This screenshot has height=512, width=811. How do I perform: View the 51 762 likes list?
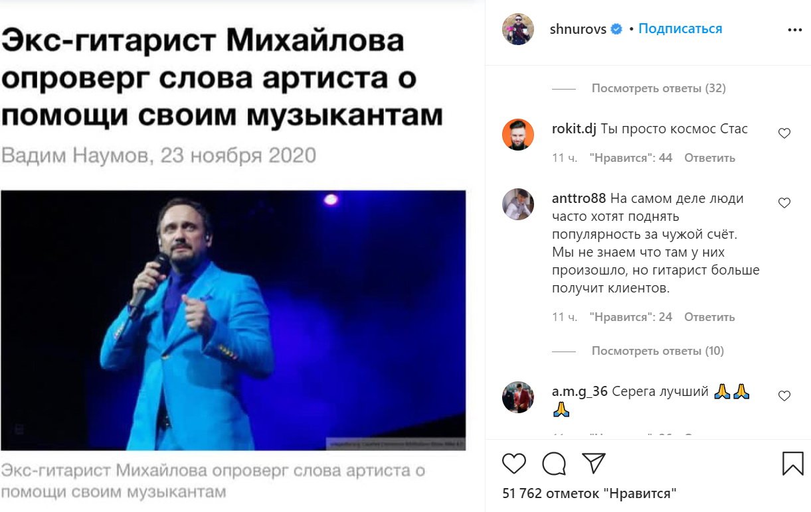[590, 493]
